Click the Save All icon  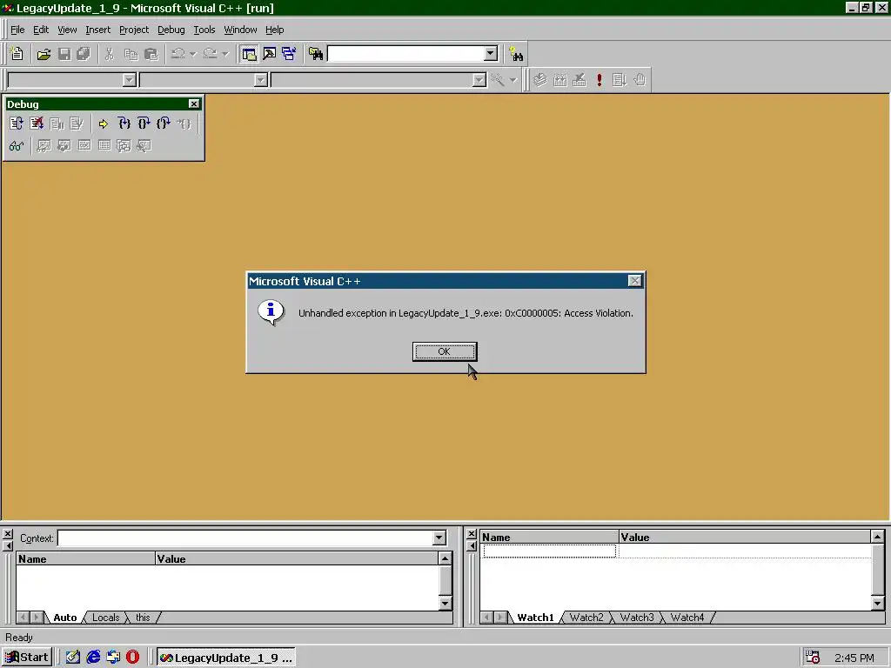84,54
